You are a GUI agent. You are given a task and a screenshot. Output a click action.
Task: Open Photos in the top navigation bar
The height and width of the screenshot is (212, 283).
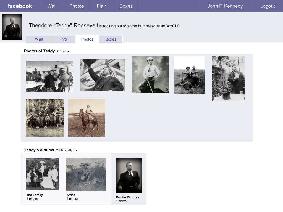(77, 6)
